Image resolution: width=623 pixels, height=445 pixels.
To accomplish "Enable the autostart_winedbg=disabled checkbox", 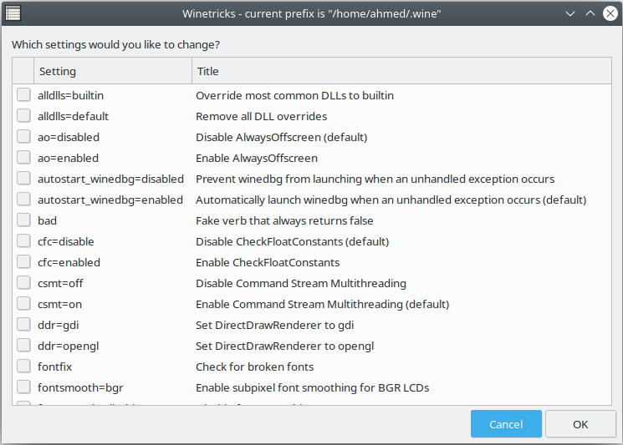I will (23, 179).
